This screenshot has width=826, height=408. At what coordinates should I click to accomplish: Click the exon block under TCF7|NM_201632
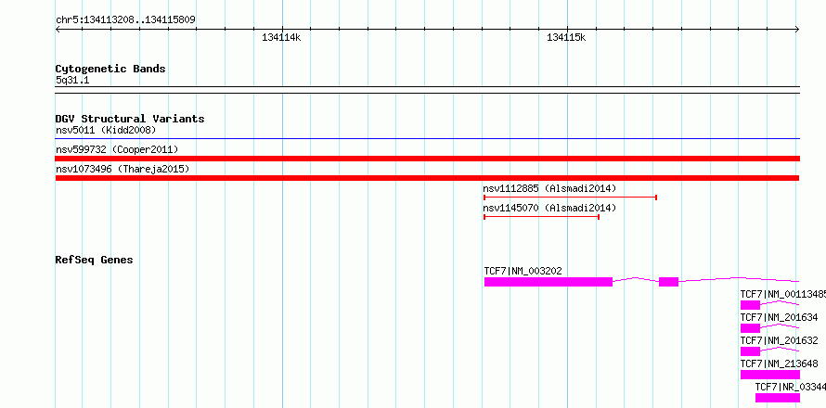tap(750, 351)
